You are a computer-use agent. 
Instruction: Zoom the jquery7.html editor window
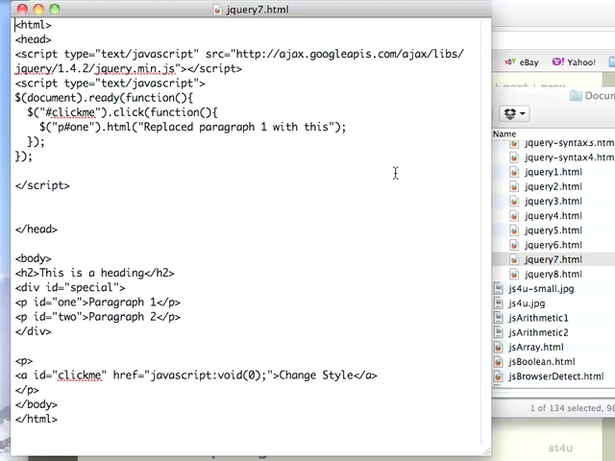pyautogui.click(x=55, y=9)
